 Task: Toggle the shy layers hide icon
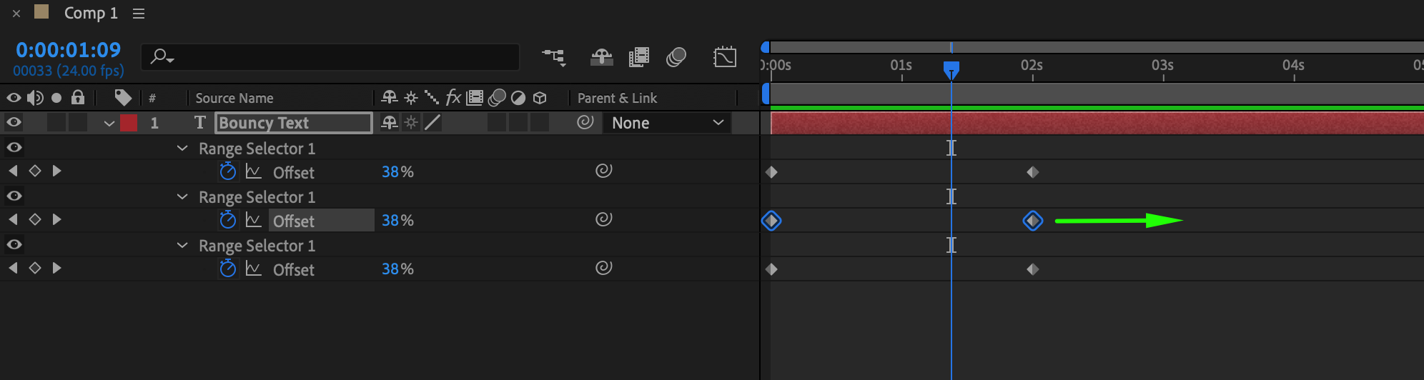tap(601, 57)
